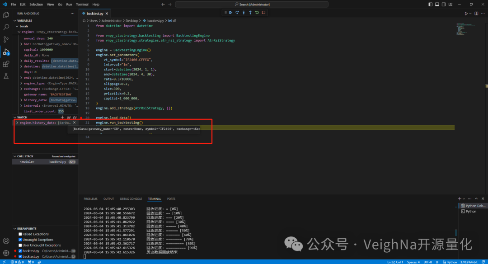
Task: Tick the User Uncaught Exceptions checkbox
Action: pos(20,245)
